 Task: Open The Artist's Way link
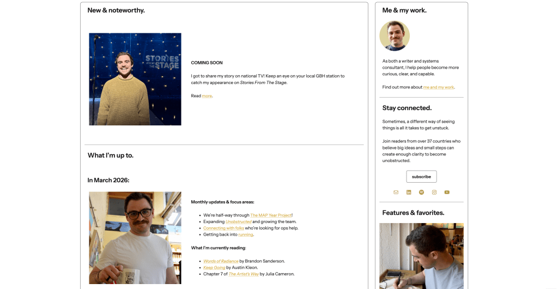(244, 274)
